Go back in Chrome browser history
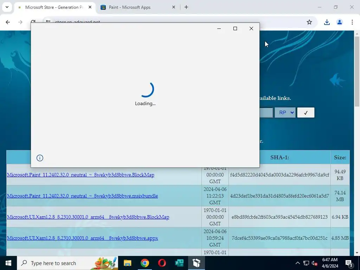Viewport: 360px width, 270px height. pyautogui.click(x=8, y=22)
